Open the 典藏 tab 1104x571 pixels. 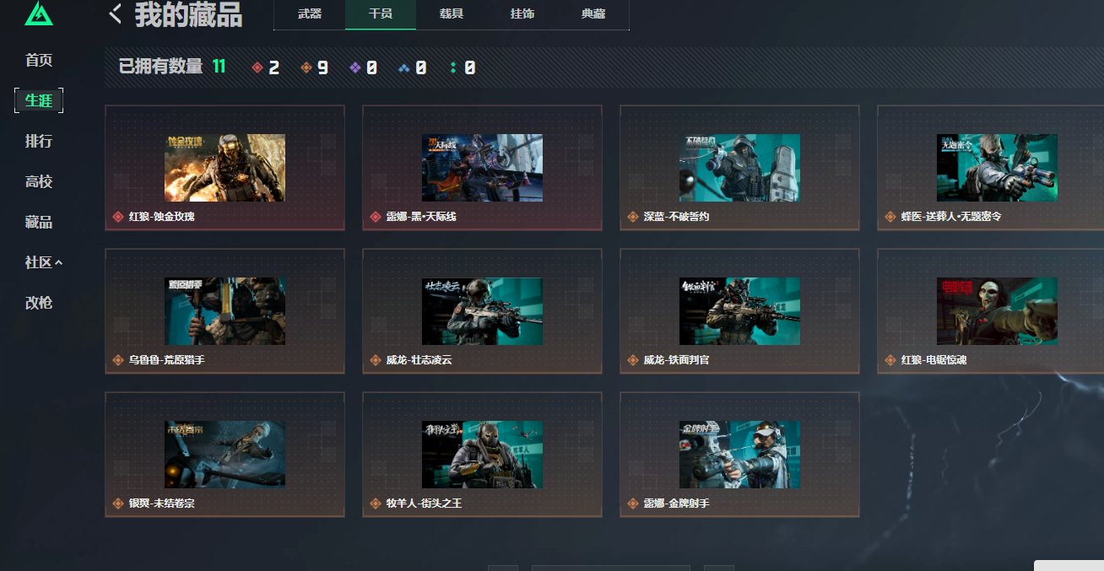tap(593, 14)
